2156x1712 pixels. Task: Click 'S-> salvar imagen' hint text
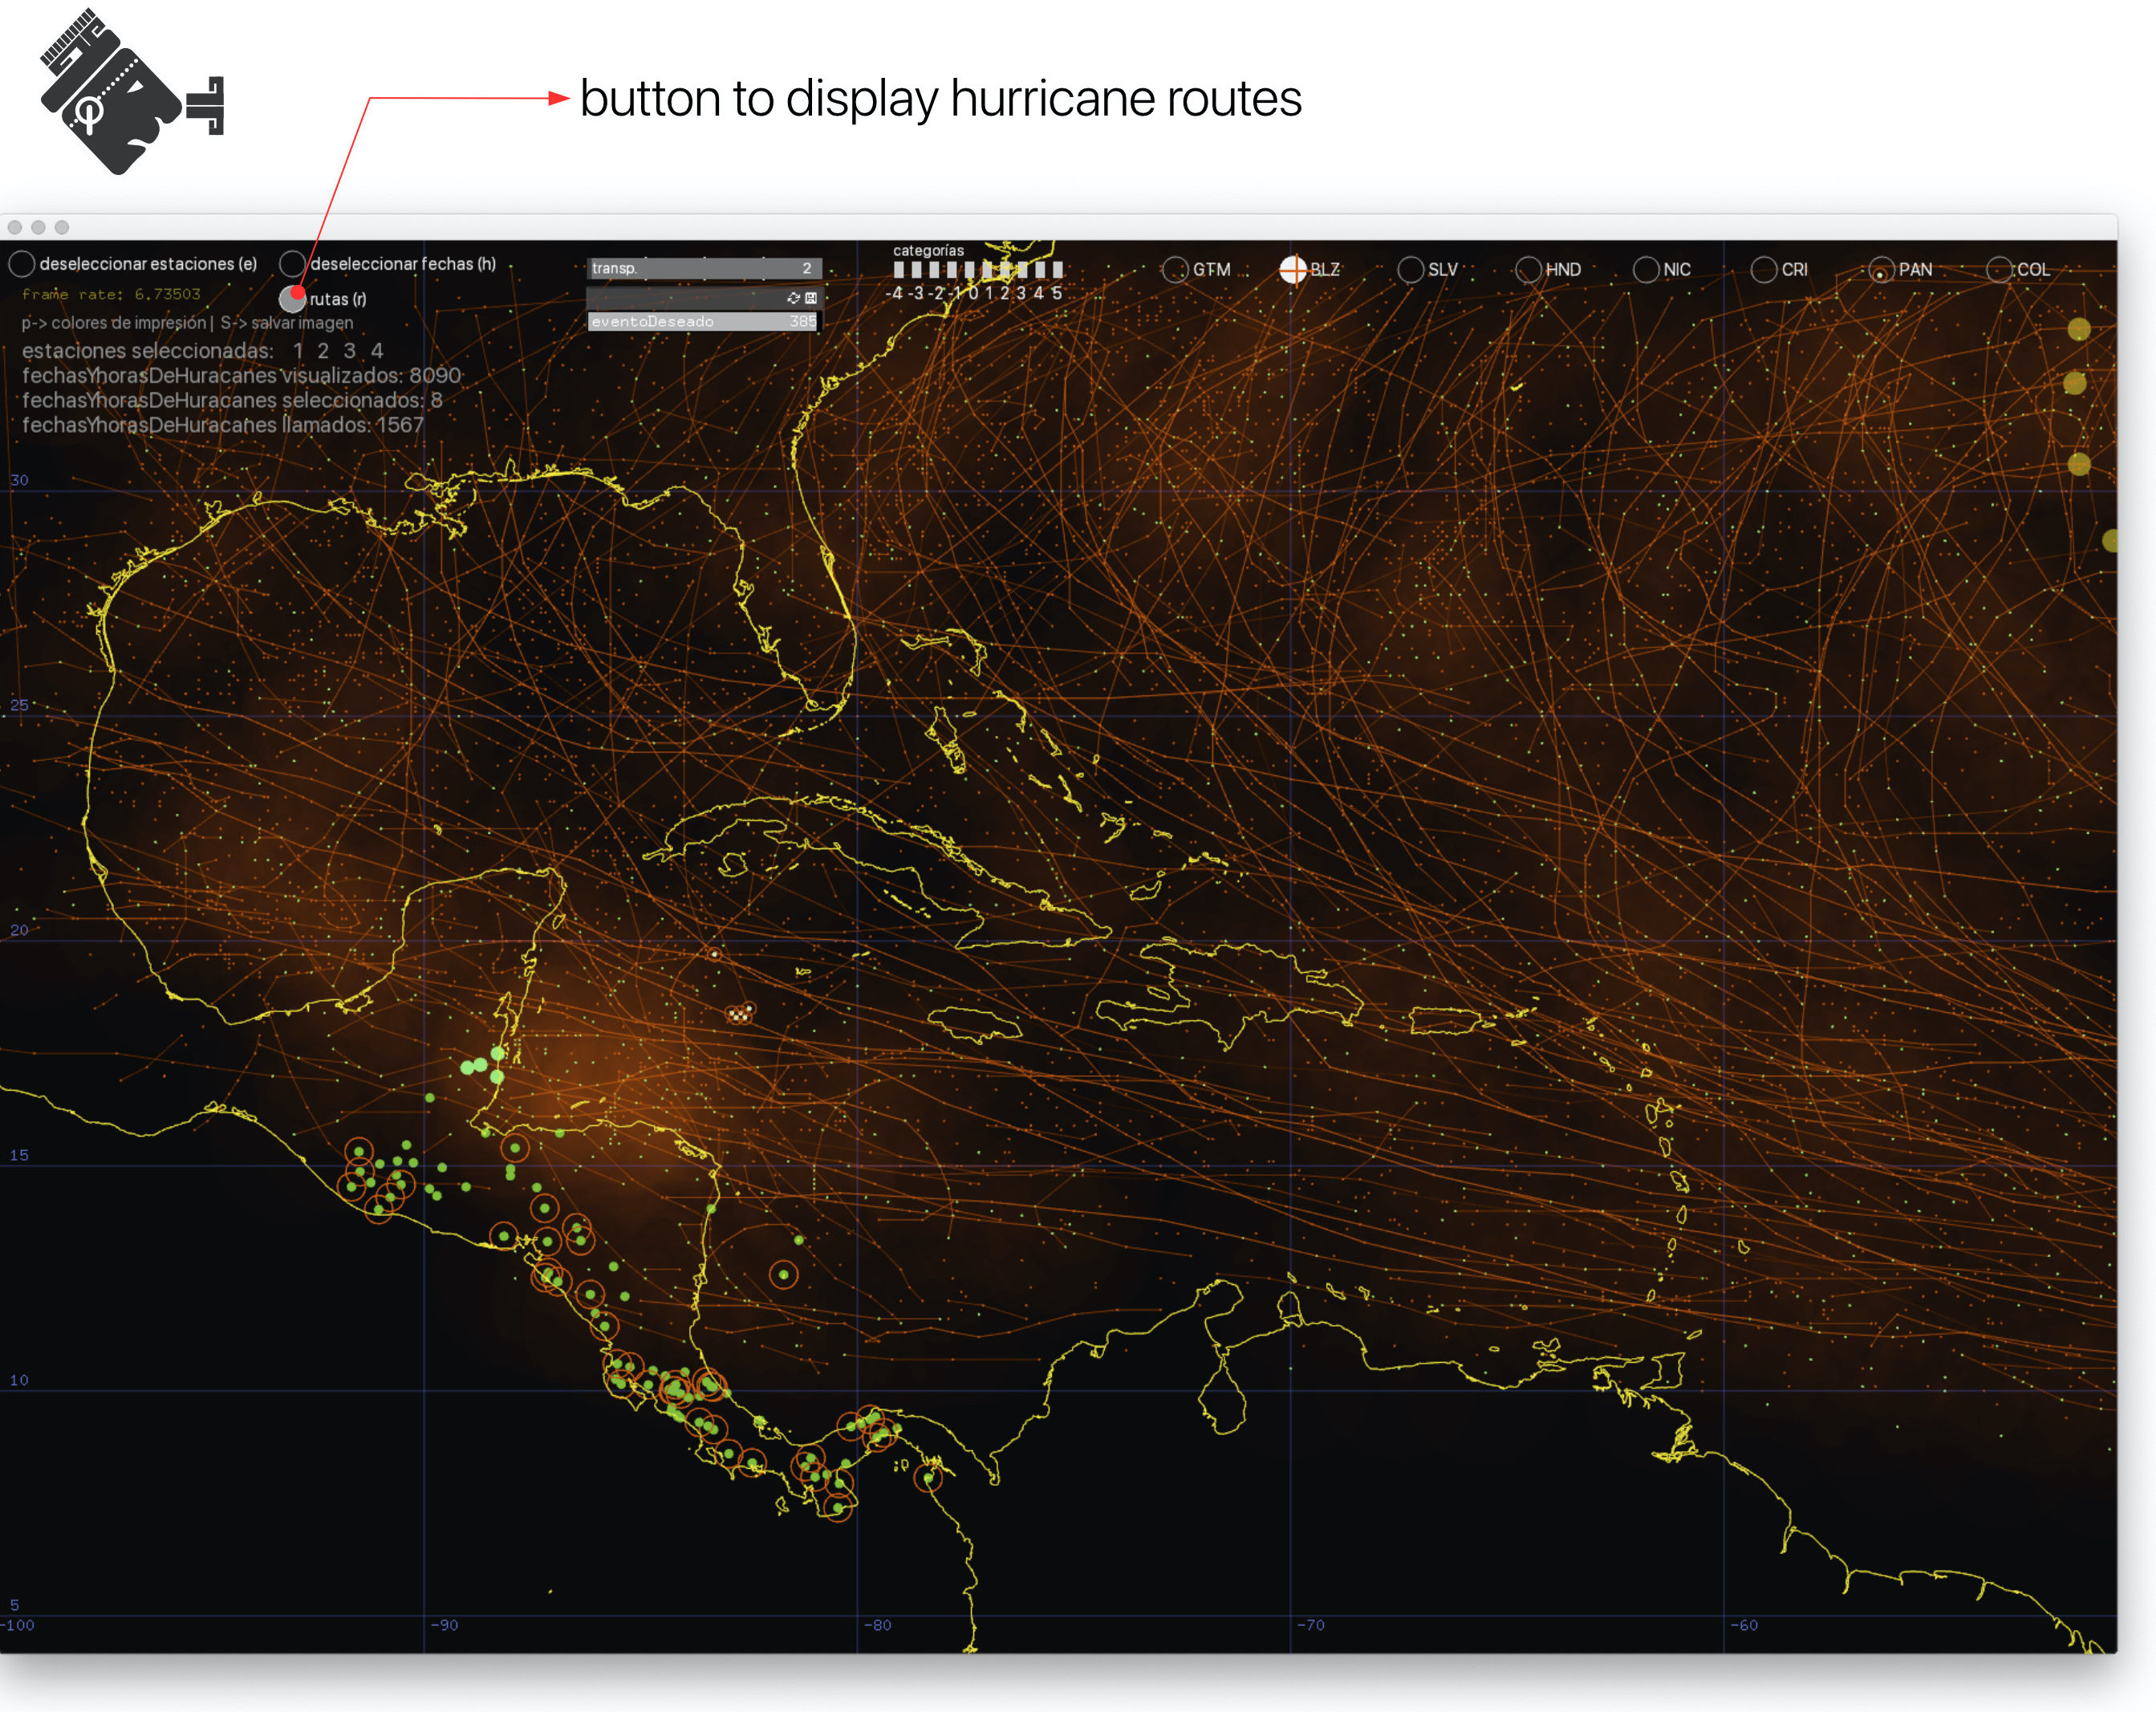[287, 323]
